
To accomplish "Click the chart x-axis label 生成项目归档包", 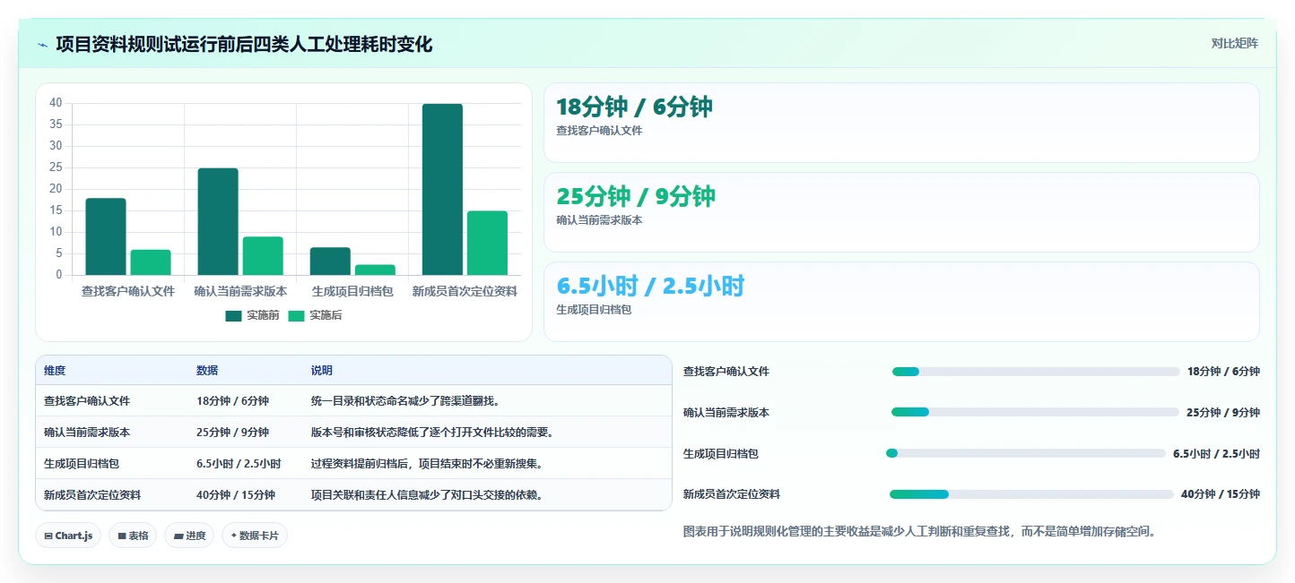I will tap(352, 291).
